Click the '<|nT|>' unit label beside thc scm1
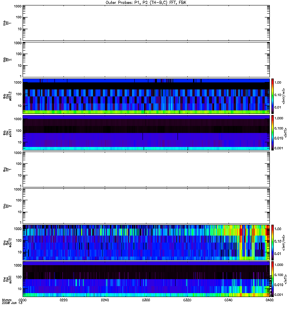Screen dimensions: 292x311 285,279
